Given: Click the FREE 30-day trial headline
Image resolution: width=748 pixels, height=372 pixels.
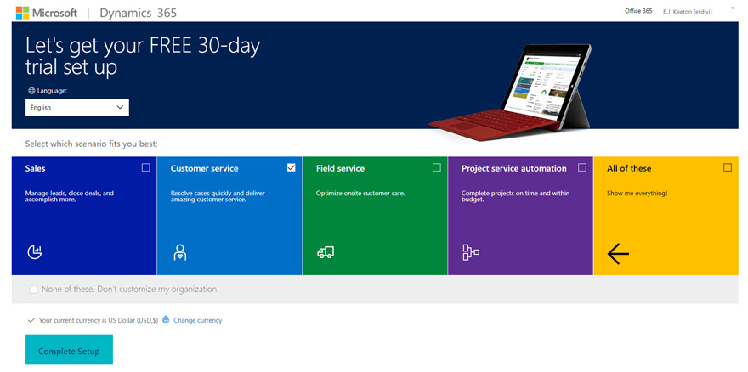Looking at the screenshot, I should pos(143,56).
